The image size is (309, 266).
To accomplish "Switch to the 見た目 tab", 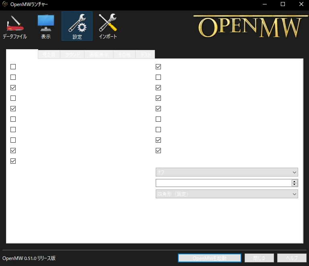I will pyautogui.click(x=49, y=54).
